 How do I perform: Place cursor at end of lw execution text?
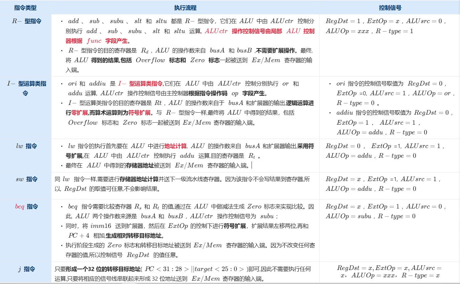tap(251, 165)
